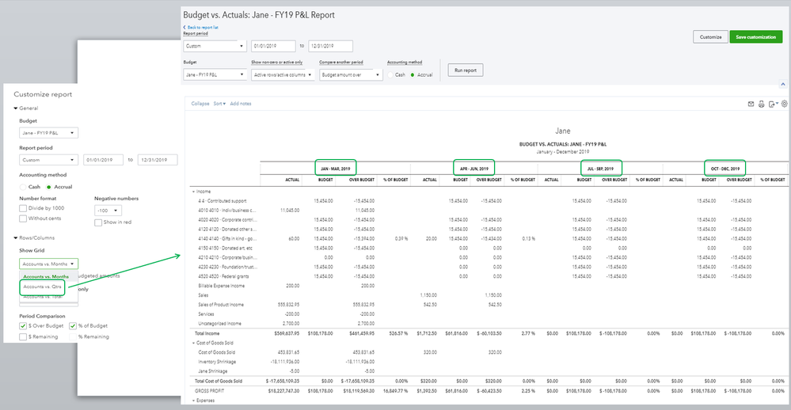Uncheck the $ Over Budget checkbox

coord(24,325)
